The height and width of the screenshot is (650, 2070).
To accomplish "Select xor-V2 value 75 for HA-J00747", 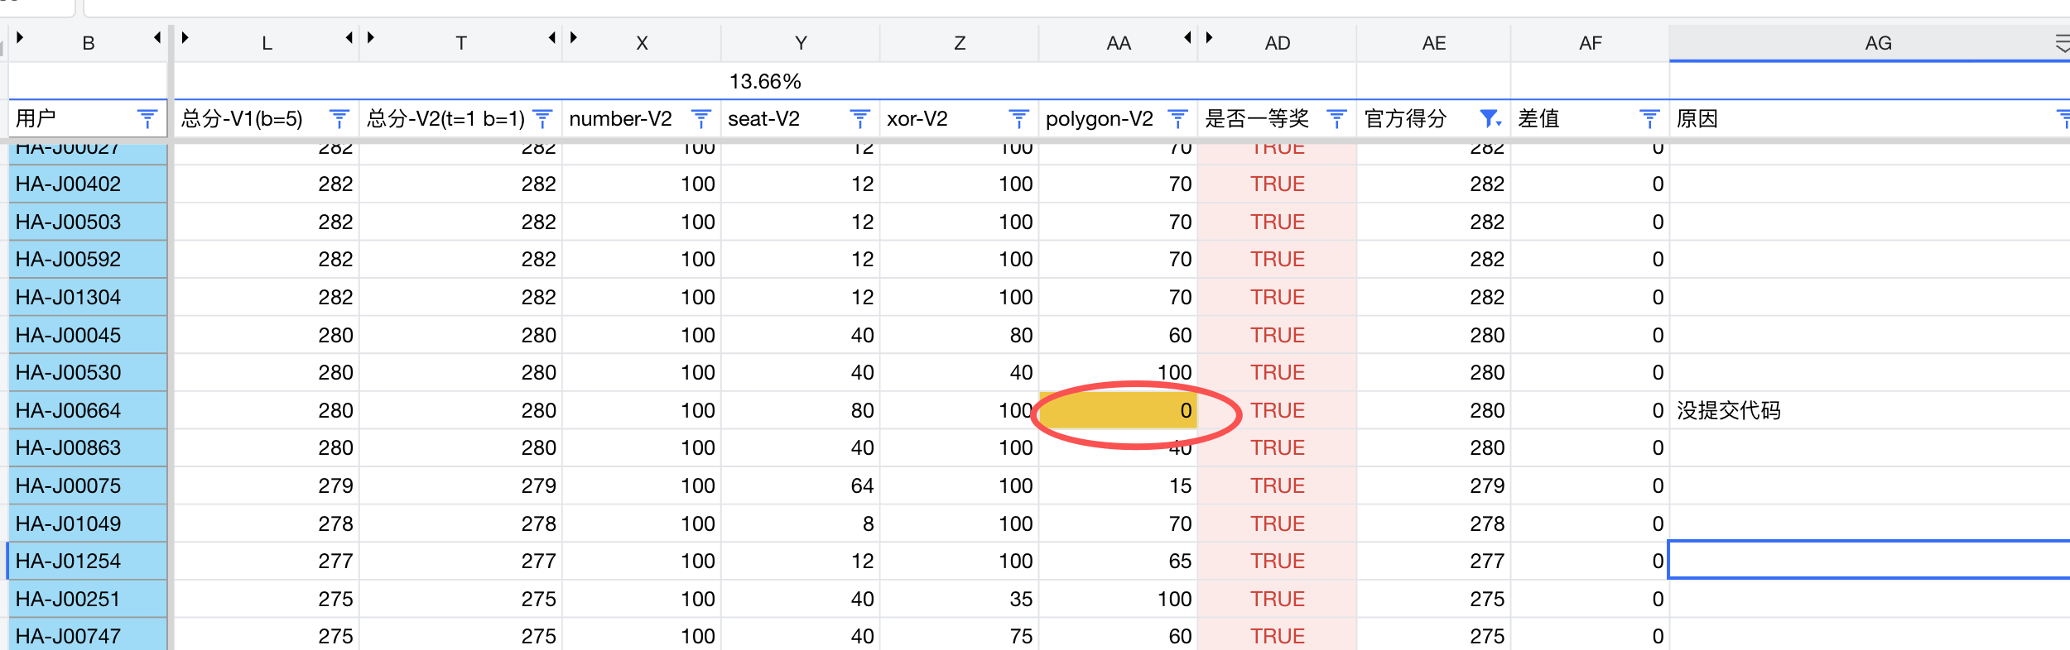I will (x=960, y=634).
